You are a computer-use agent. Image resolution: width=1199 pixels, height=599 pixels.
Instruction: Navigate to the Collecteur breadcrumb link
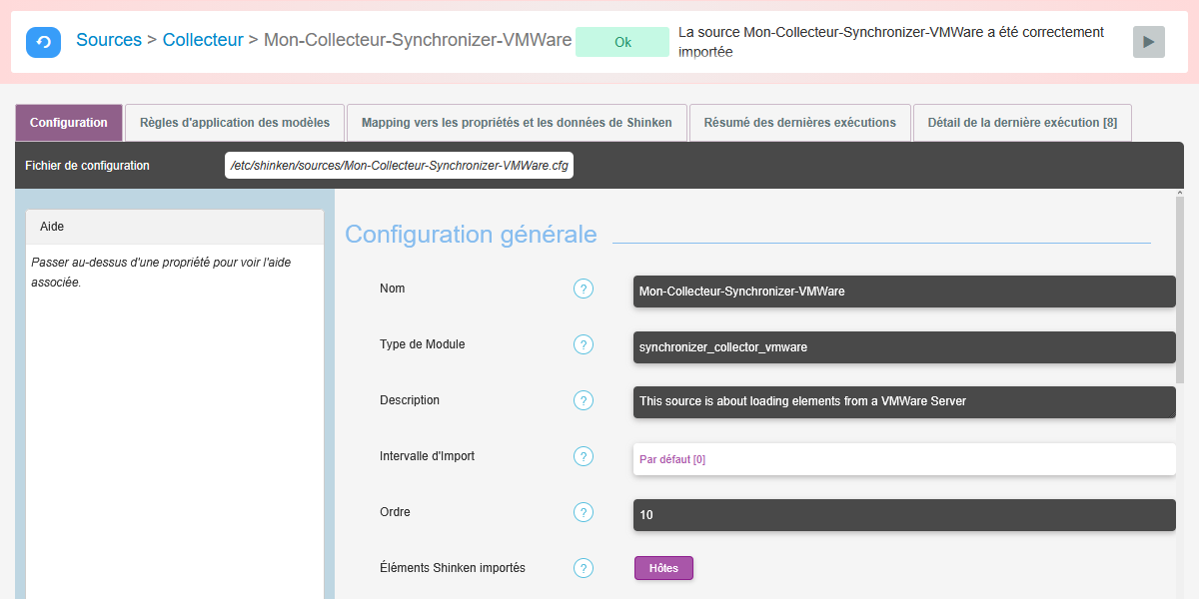pyautogui.click(x=203, y=41)
